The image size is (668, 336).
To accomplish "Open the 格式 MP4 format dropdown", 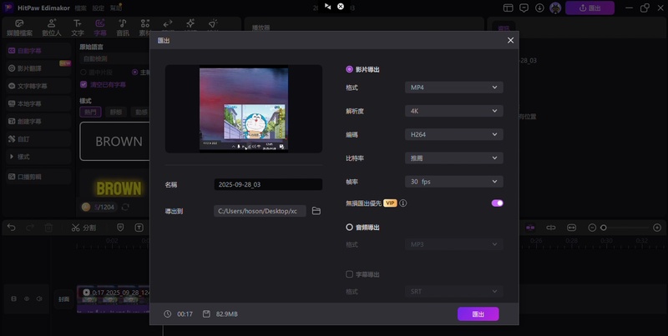I will click(453, 88).
